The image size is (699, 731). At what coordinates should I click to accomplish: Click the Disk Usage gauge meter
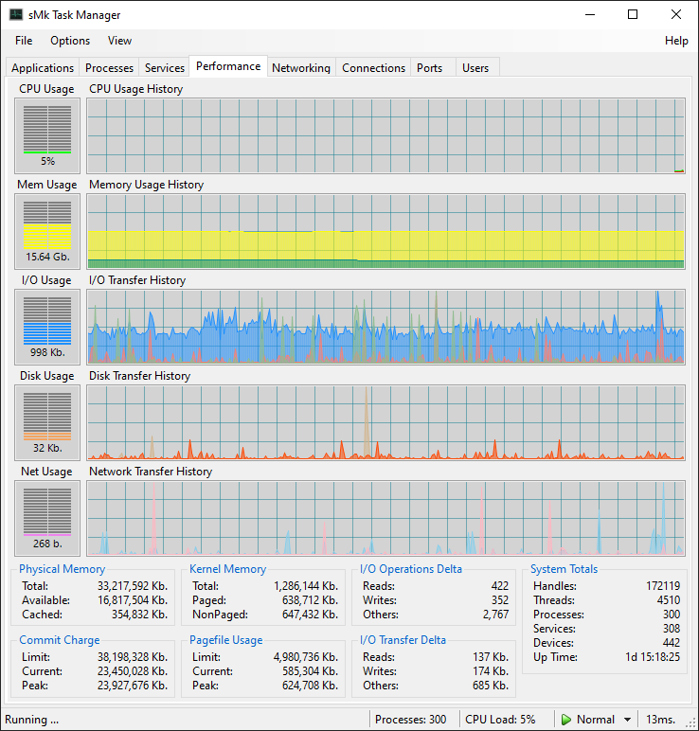click(x=47, y=422)
